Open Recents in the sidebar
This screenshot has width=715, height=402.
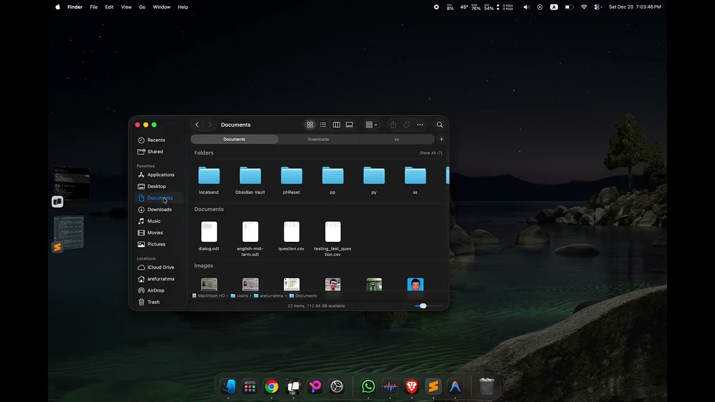coord(156,140)
